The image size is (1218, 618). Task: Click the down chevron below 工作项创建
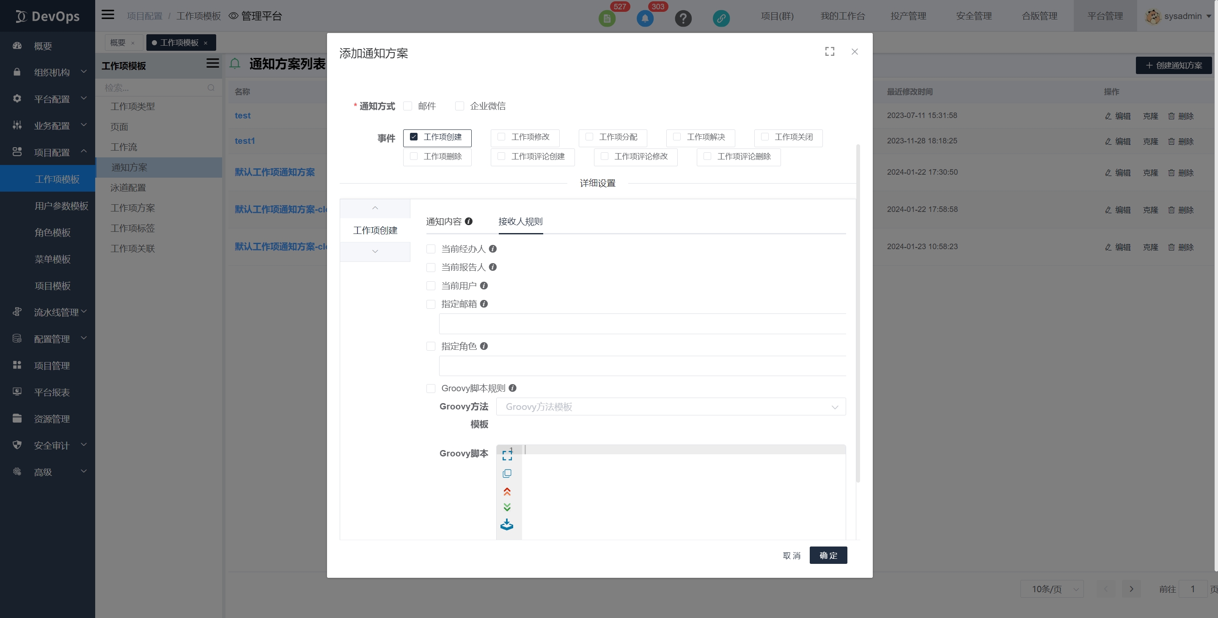pyautogui.click(x=375, y=252)
